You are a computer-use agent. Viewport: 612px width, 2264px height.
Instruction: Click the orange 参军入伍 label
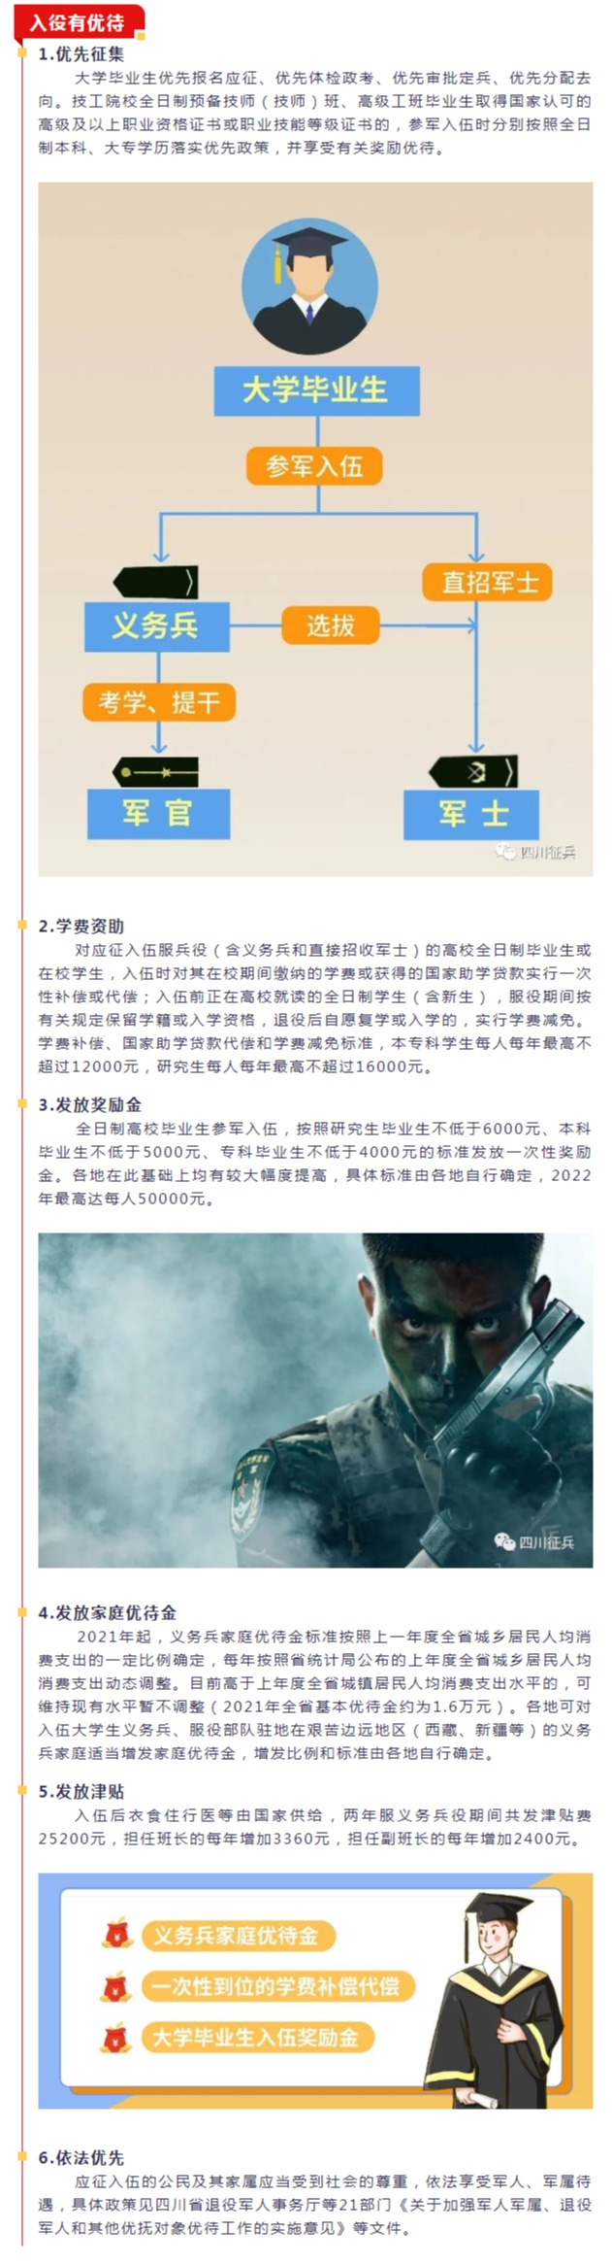[x=313, y=466]
